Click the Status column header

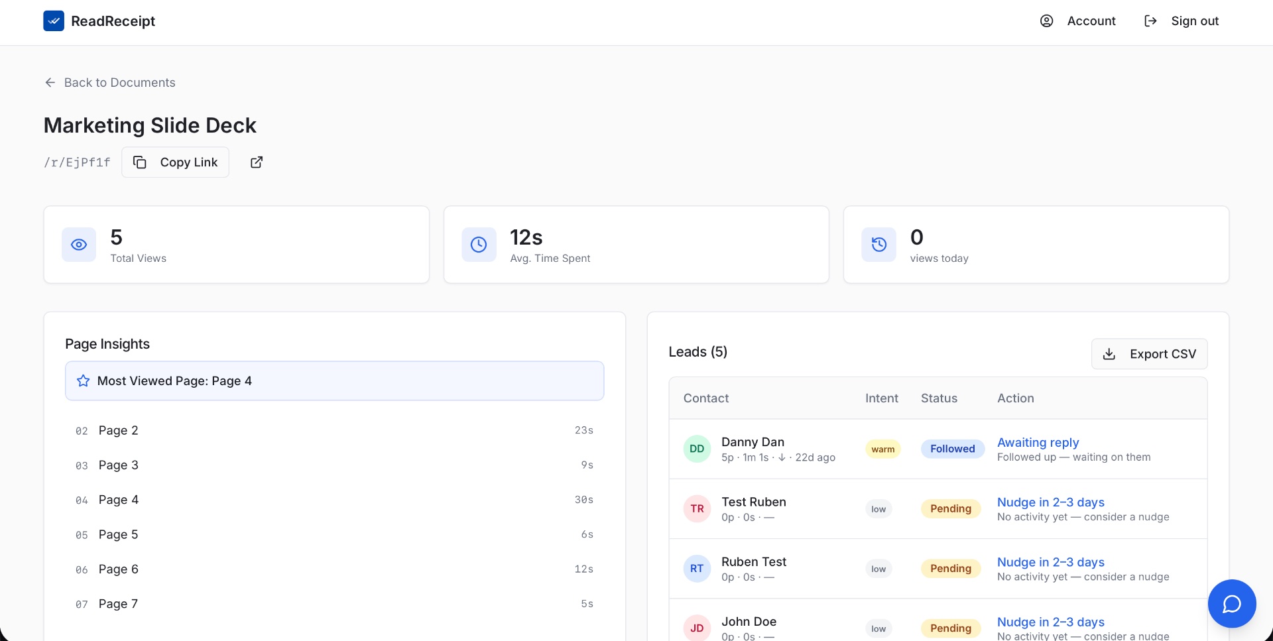click(x=939, y=398)
